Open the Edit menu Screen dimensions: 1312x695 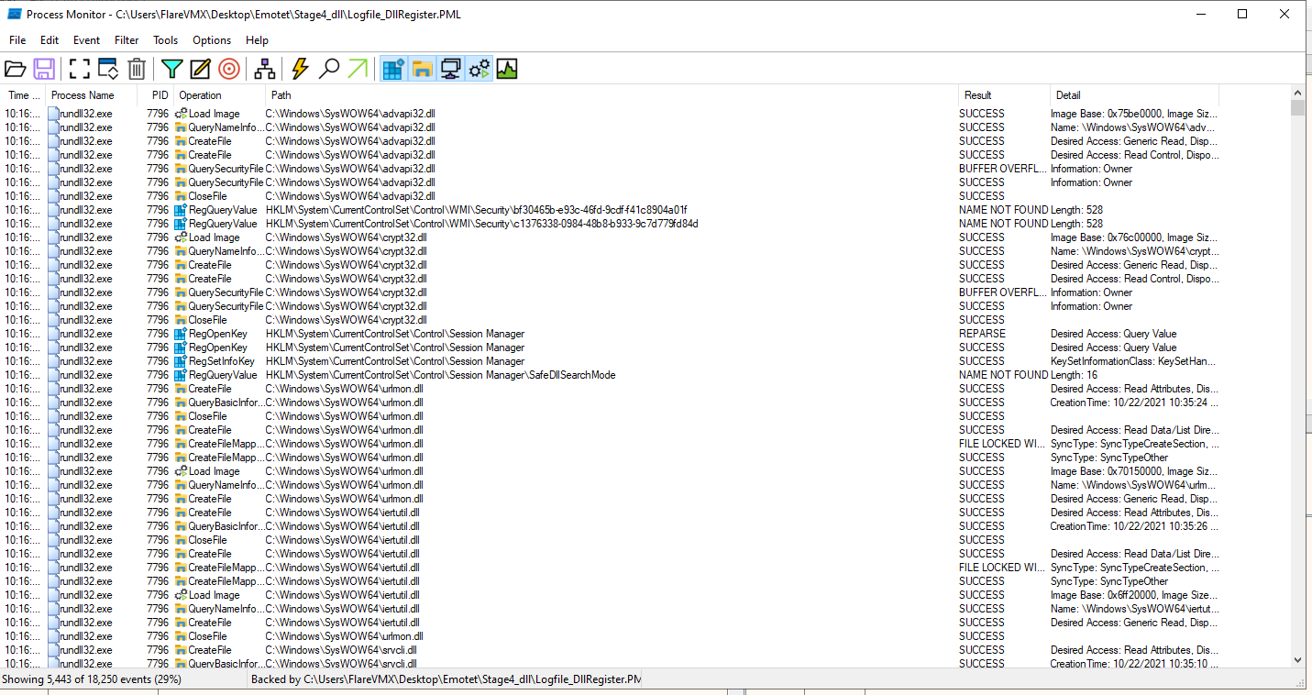50,40
